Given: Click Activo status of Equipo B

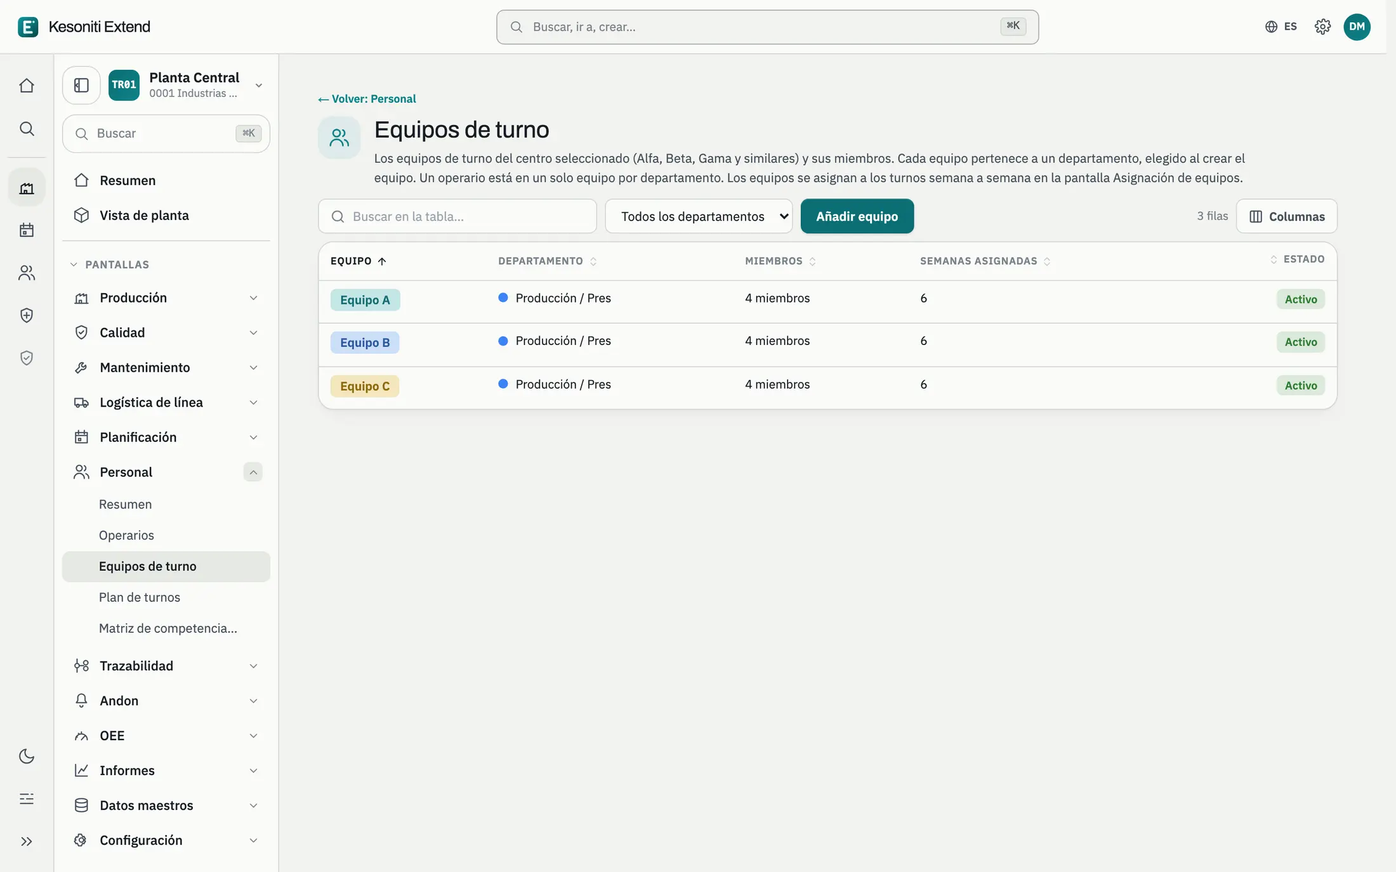Looking at the screenshot, I should click(x=1301, y=342).
